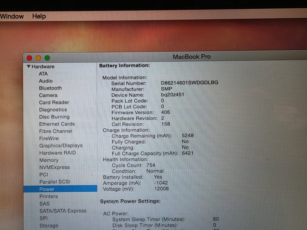The width and height of the screenshot is (307, 230).
Task: Click Battery Installed value Yes
Action: pyautogui.click(x=158, y=177)
